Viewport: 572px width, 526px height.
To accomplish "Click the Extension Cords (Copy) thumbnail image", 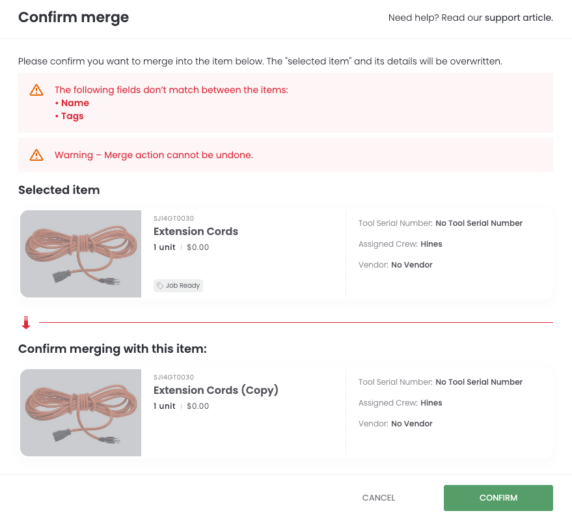I will (x=81, y=413).
